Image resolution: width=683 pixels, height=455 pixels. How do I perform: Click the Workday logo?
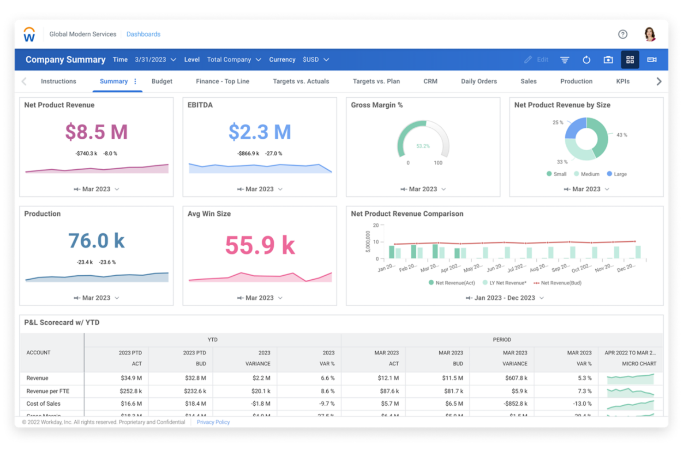(29, 34)
